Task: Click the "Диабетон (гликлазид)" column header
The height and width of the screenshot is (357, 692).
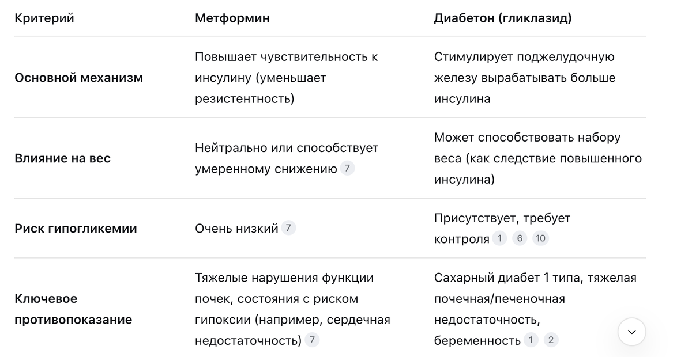Action: click(503, 18)
